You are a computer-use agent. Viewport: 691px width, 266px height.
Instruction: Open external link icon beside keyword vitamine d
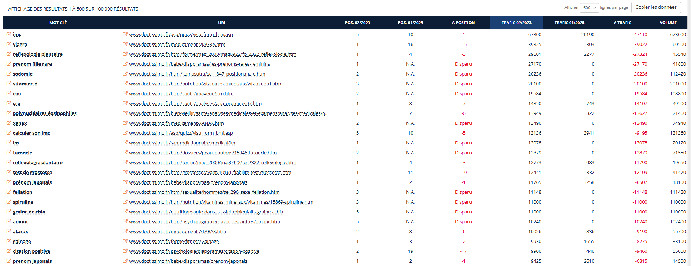coord(9,84)
